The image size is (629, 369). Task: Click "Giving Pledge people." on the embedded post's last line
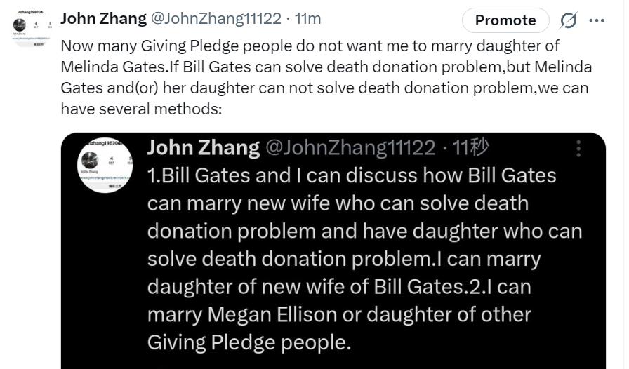click(249, 342)
